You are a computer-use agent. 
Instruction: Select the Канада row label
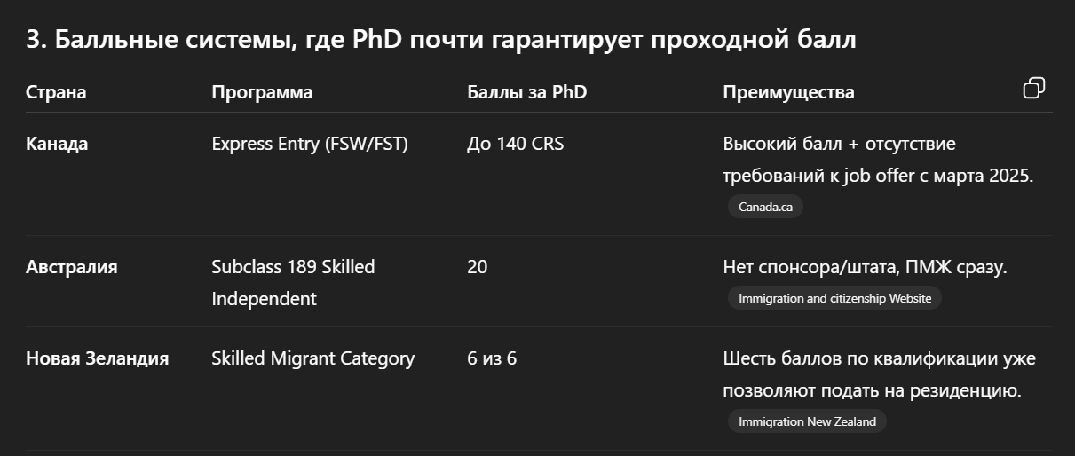[x=57, y=144]
